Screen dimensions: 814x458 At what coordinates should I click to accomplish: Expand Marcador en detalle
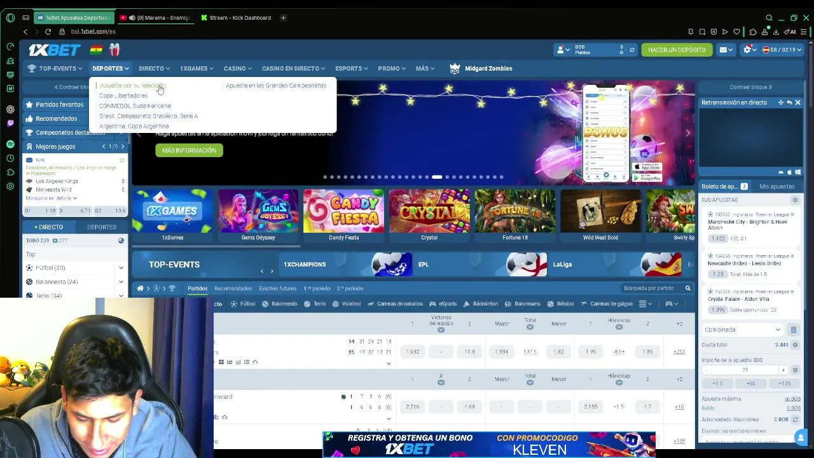pyautogui.click(x=52, y=198)
